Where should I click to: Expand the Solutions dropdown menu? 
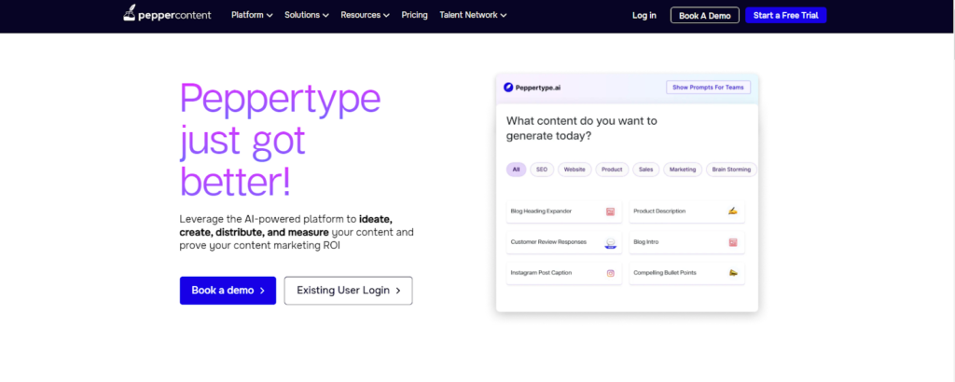tap(307, 15)
